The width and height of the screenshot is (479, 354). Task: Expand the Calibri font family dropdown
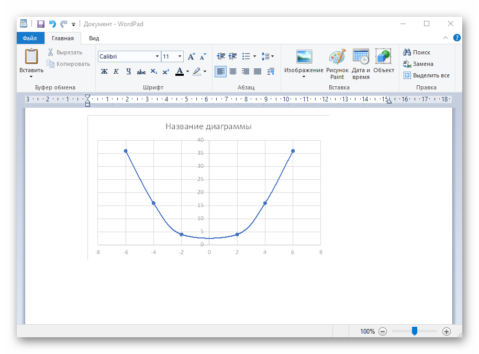click(157, 56)
